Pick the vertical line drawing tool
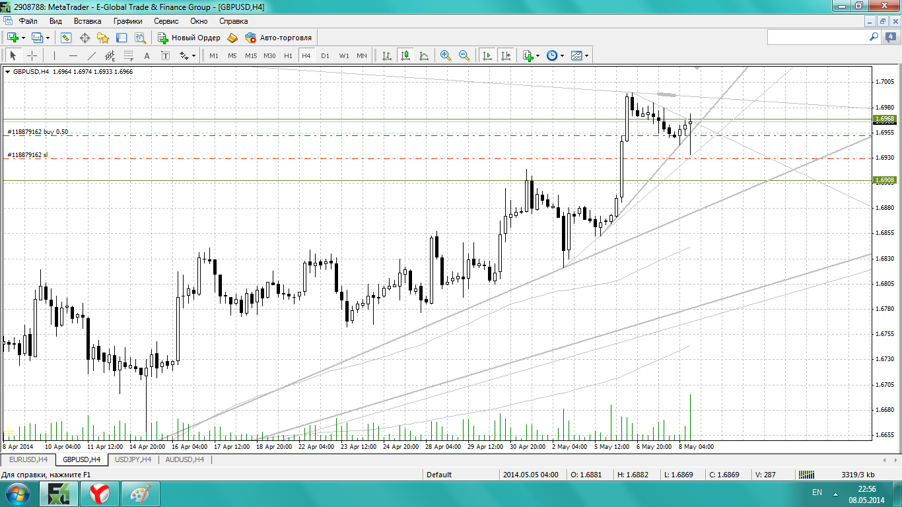The image size is (902, 507). 54,55
